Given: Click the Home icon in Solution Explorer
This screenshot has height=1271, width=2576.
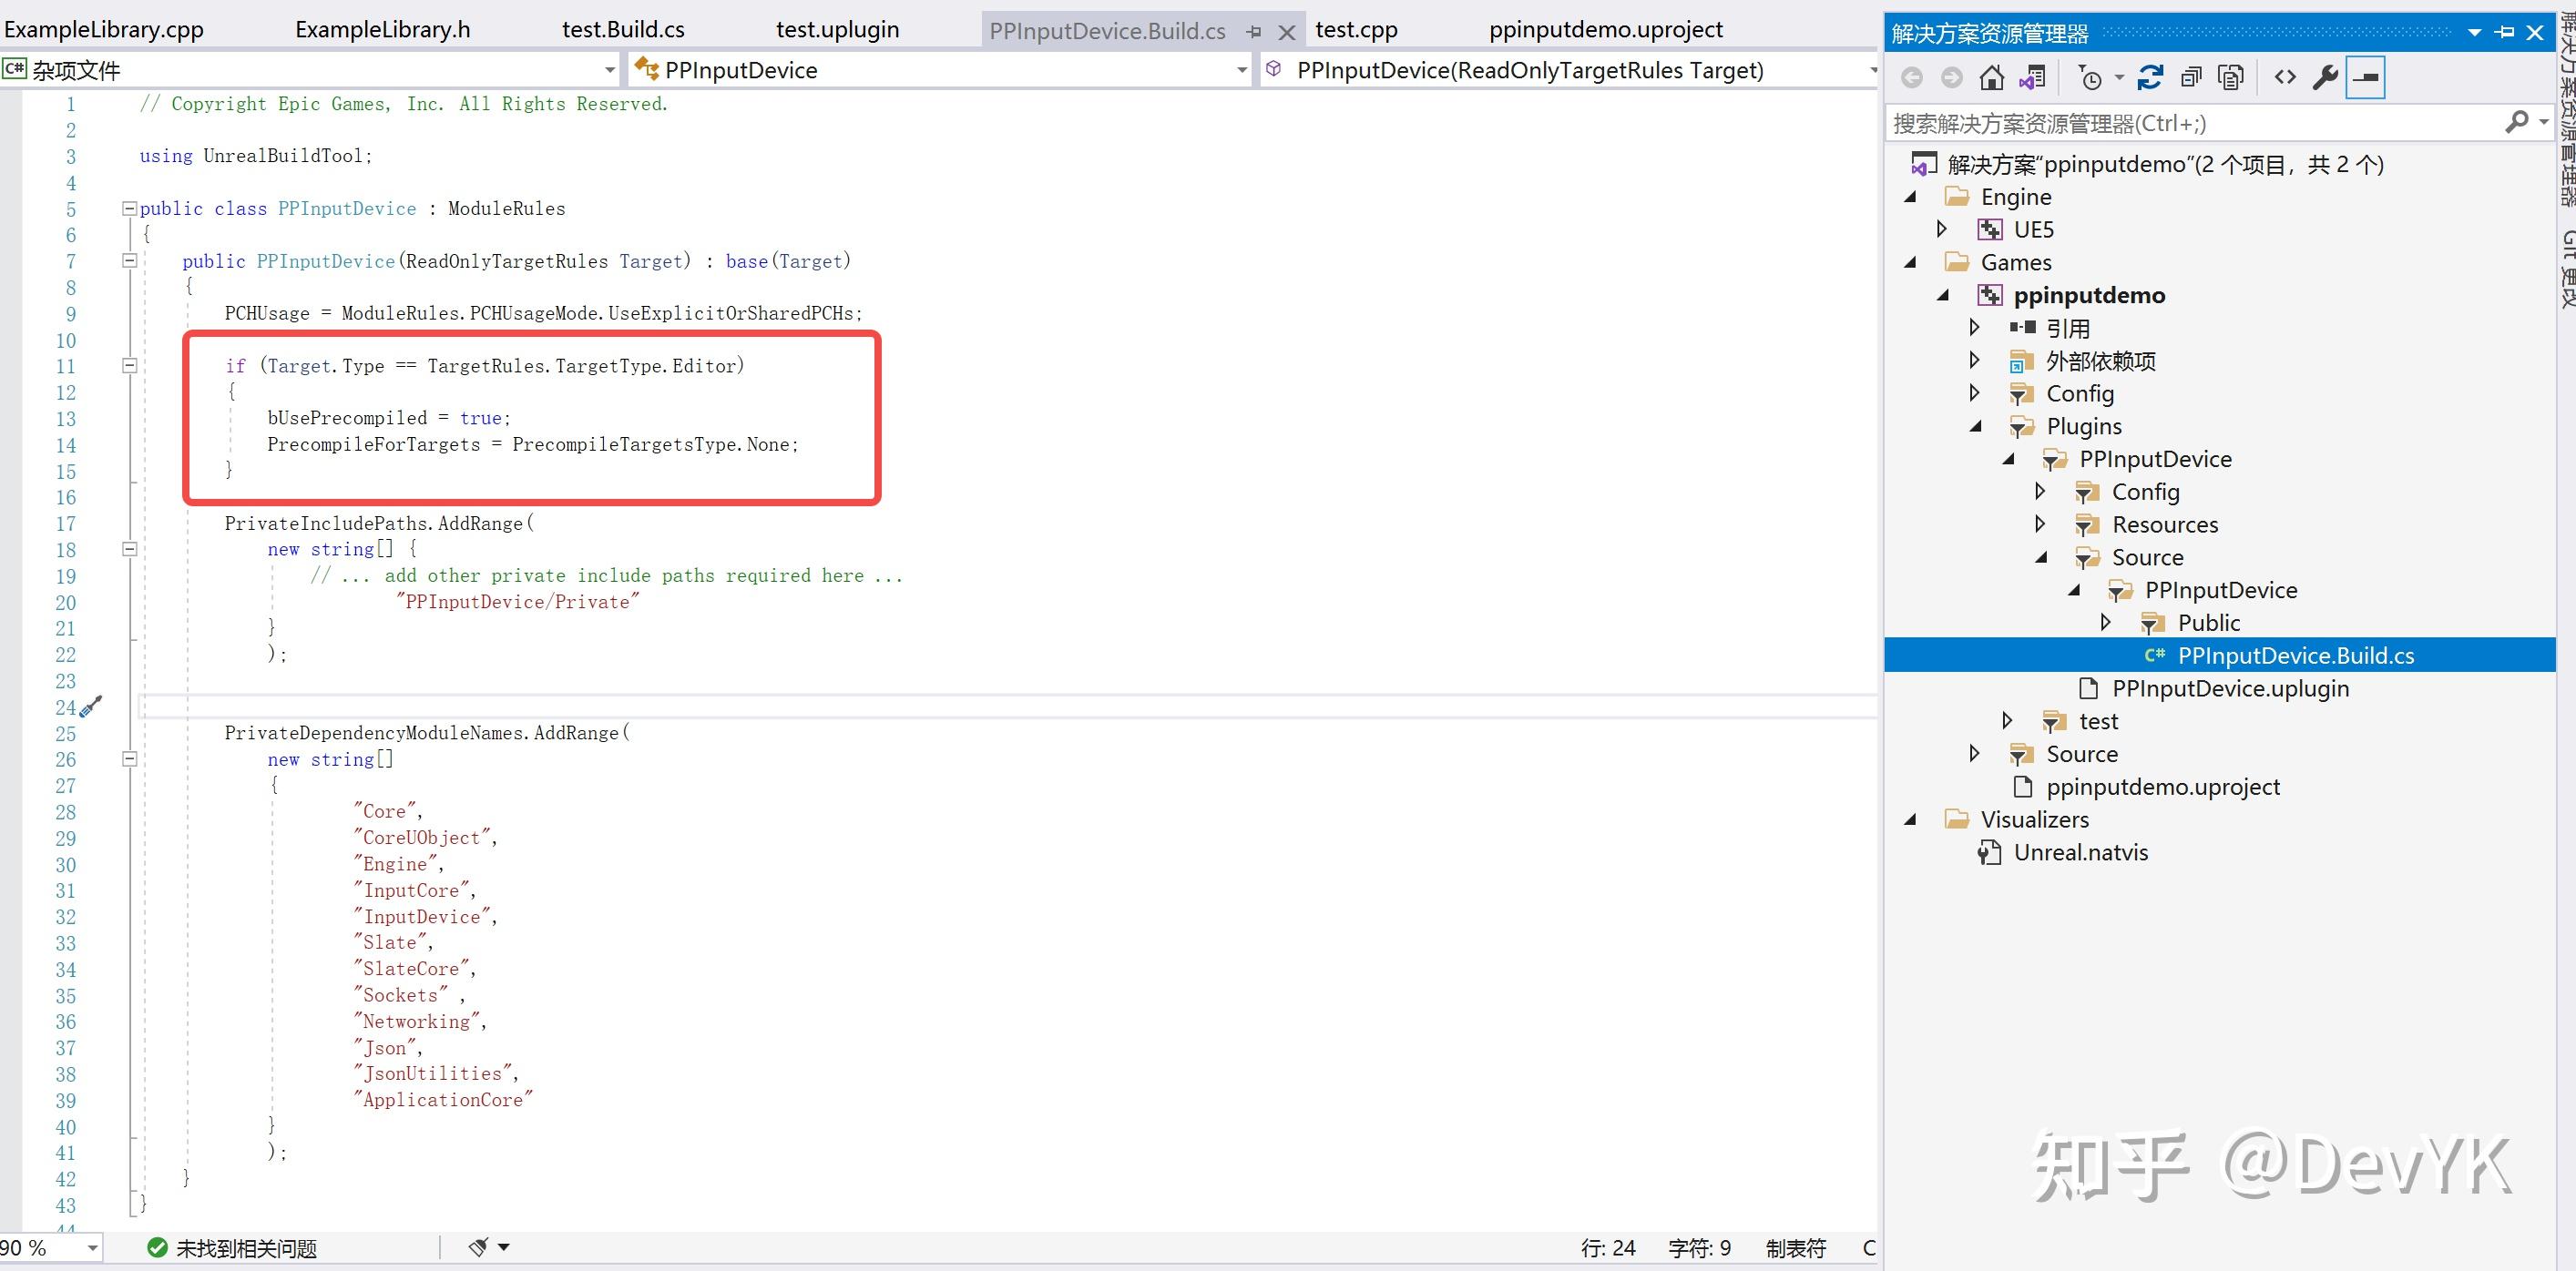Looking at the screenshot, I should click(1991, 77).
